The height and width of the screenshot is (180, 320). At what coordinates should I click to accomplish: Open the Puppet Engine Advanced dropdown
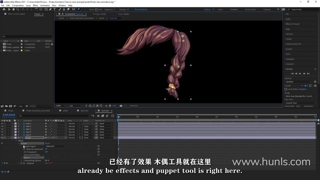(x=55, y=146)
